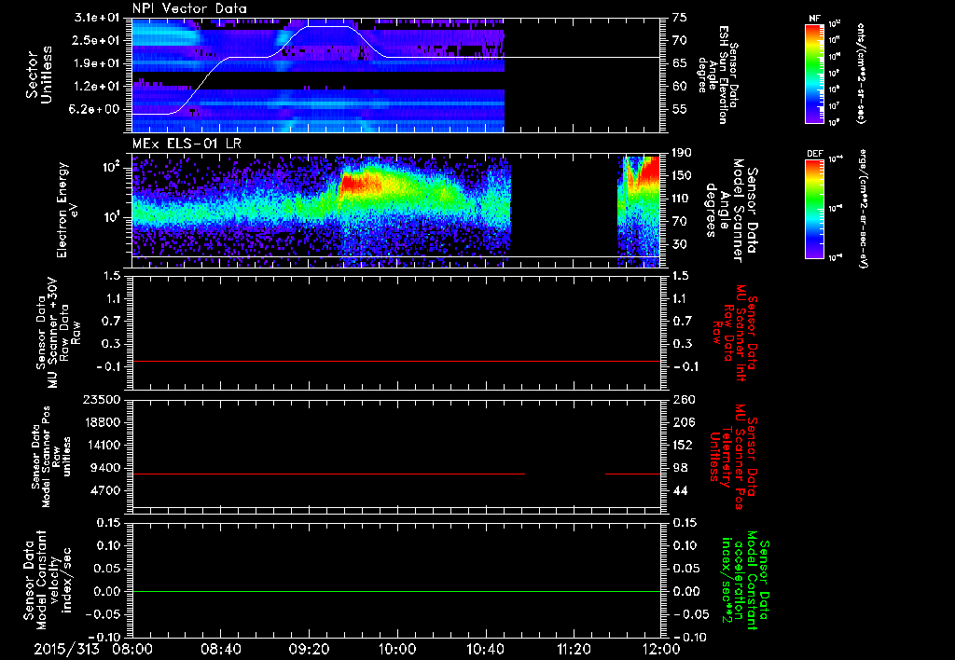Click the "cnts/(cm**2-sr-sec)" units label
The image size is (955, 660).
[x=861, y=73]
